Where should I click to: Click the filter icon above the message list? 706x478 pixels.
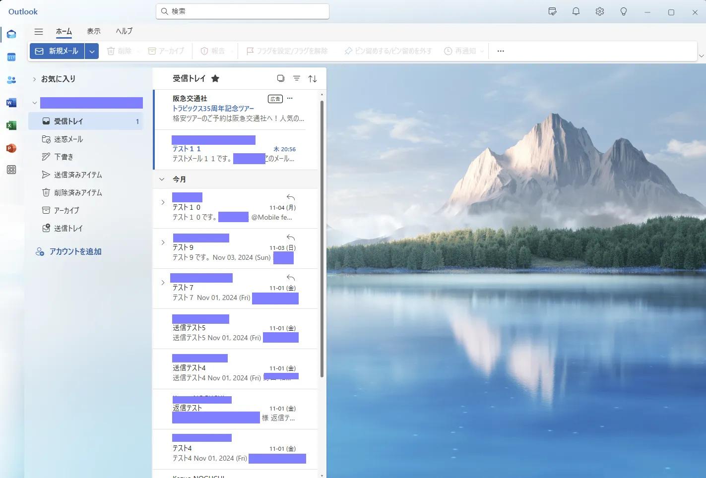coord(296,78)
